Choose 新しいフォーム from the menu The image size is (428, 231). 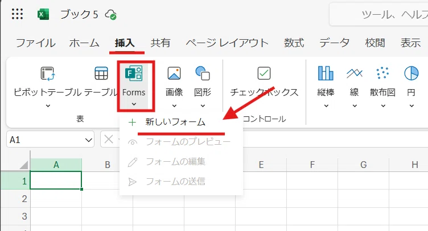tap(181, 122)
